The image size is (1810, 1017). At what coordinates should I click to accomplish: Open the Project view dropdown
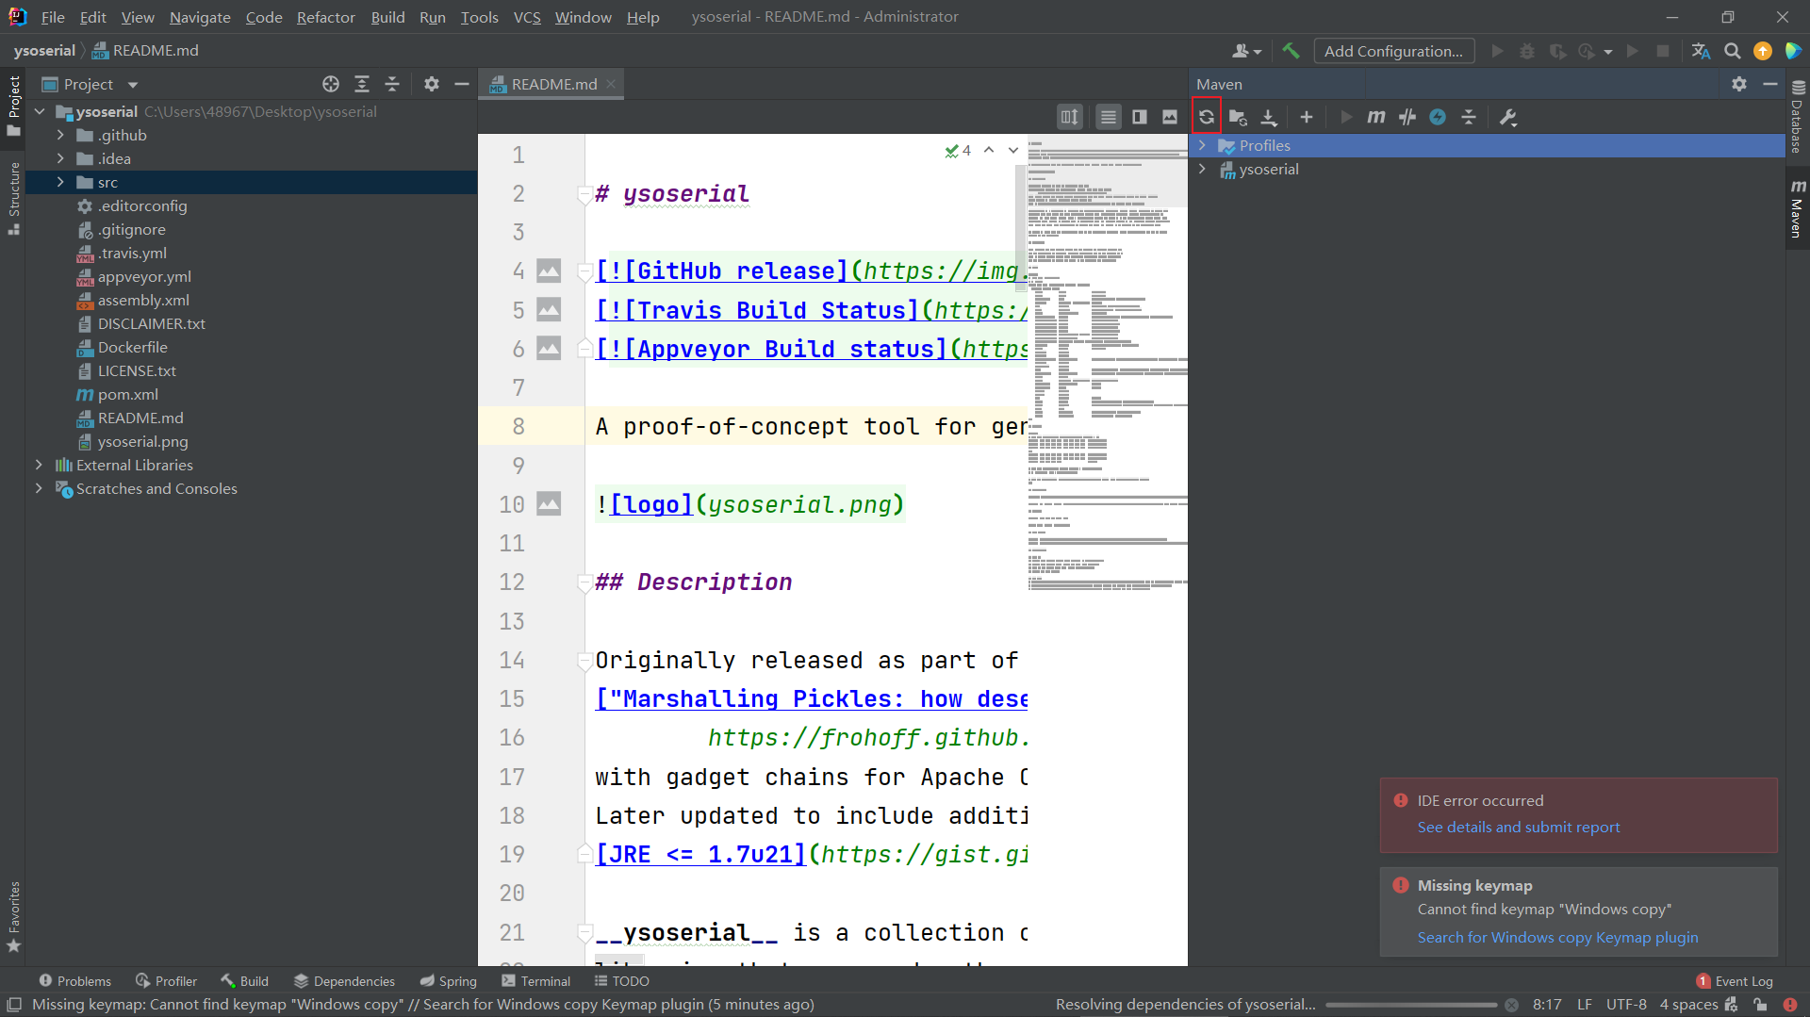tap(133, 85)
